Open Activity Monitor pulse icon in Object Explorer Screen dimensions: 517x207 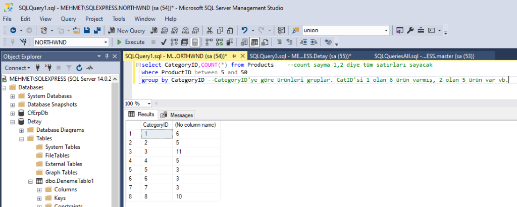click(90, 68)
